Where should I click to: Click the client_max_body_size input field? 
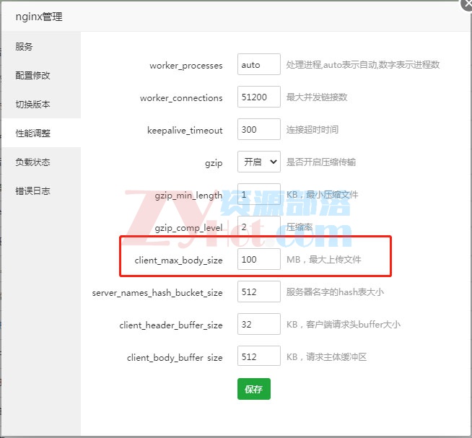pyautogui.click(x=259, y=259)
